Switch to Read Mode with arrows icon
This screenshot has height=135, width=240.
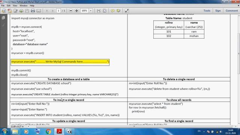[127, 11]
